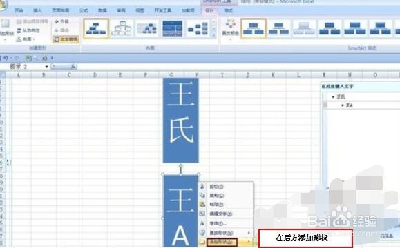The height and width of the screenshot is (248, 400).
Task: Toggle the 文本窗格 text pane button
Action: tap(66, 39)
